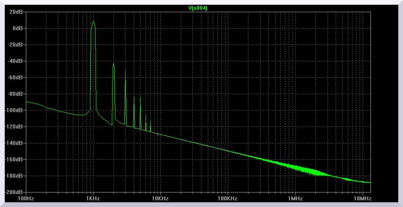Click the 100KHz horizontal axis label
403x207 pixels.
tap(227, 198)
